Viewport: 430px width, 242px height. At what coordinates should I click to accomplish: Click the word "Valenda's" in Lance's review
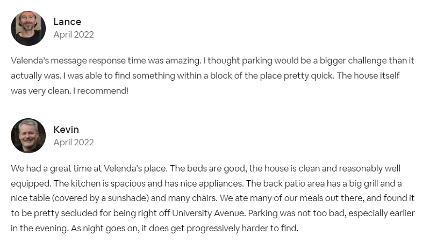(x=30, y=61)
